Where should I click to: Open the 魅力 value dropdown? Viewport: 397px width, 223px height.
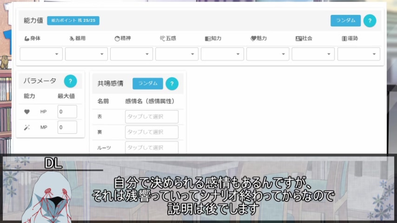(x=268, y=54)
